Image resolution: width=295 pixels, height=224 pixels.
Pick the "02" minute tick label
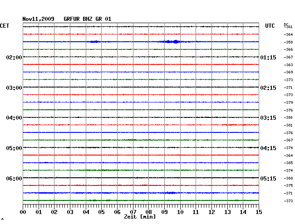tap(54, 212)
